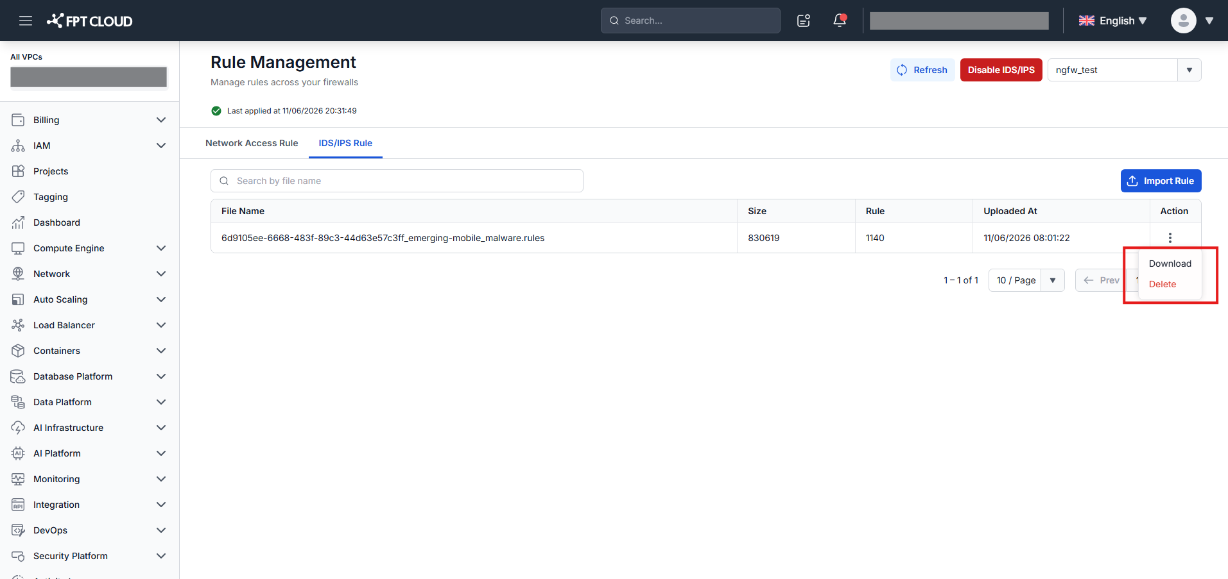Click the AI Platform chip icon

click(18, 453)
